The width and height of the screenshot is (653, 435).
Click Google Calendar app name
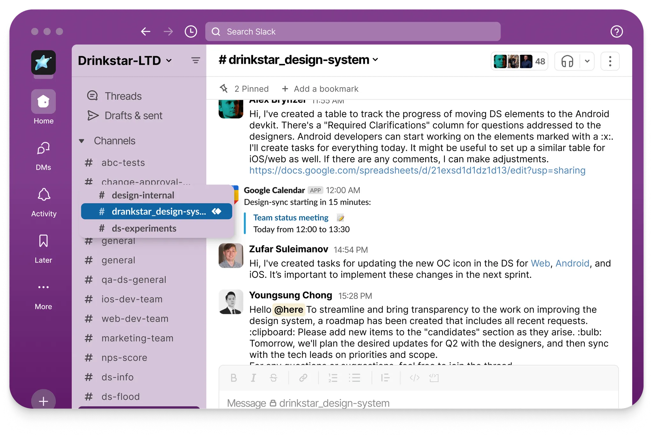click(x=274, y=190)
